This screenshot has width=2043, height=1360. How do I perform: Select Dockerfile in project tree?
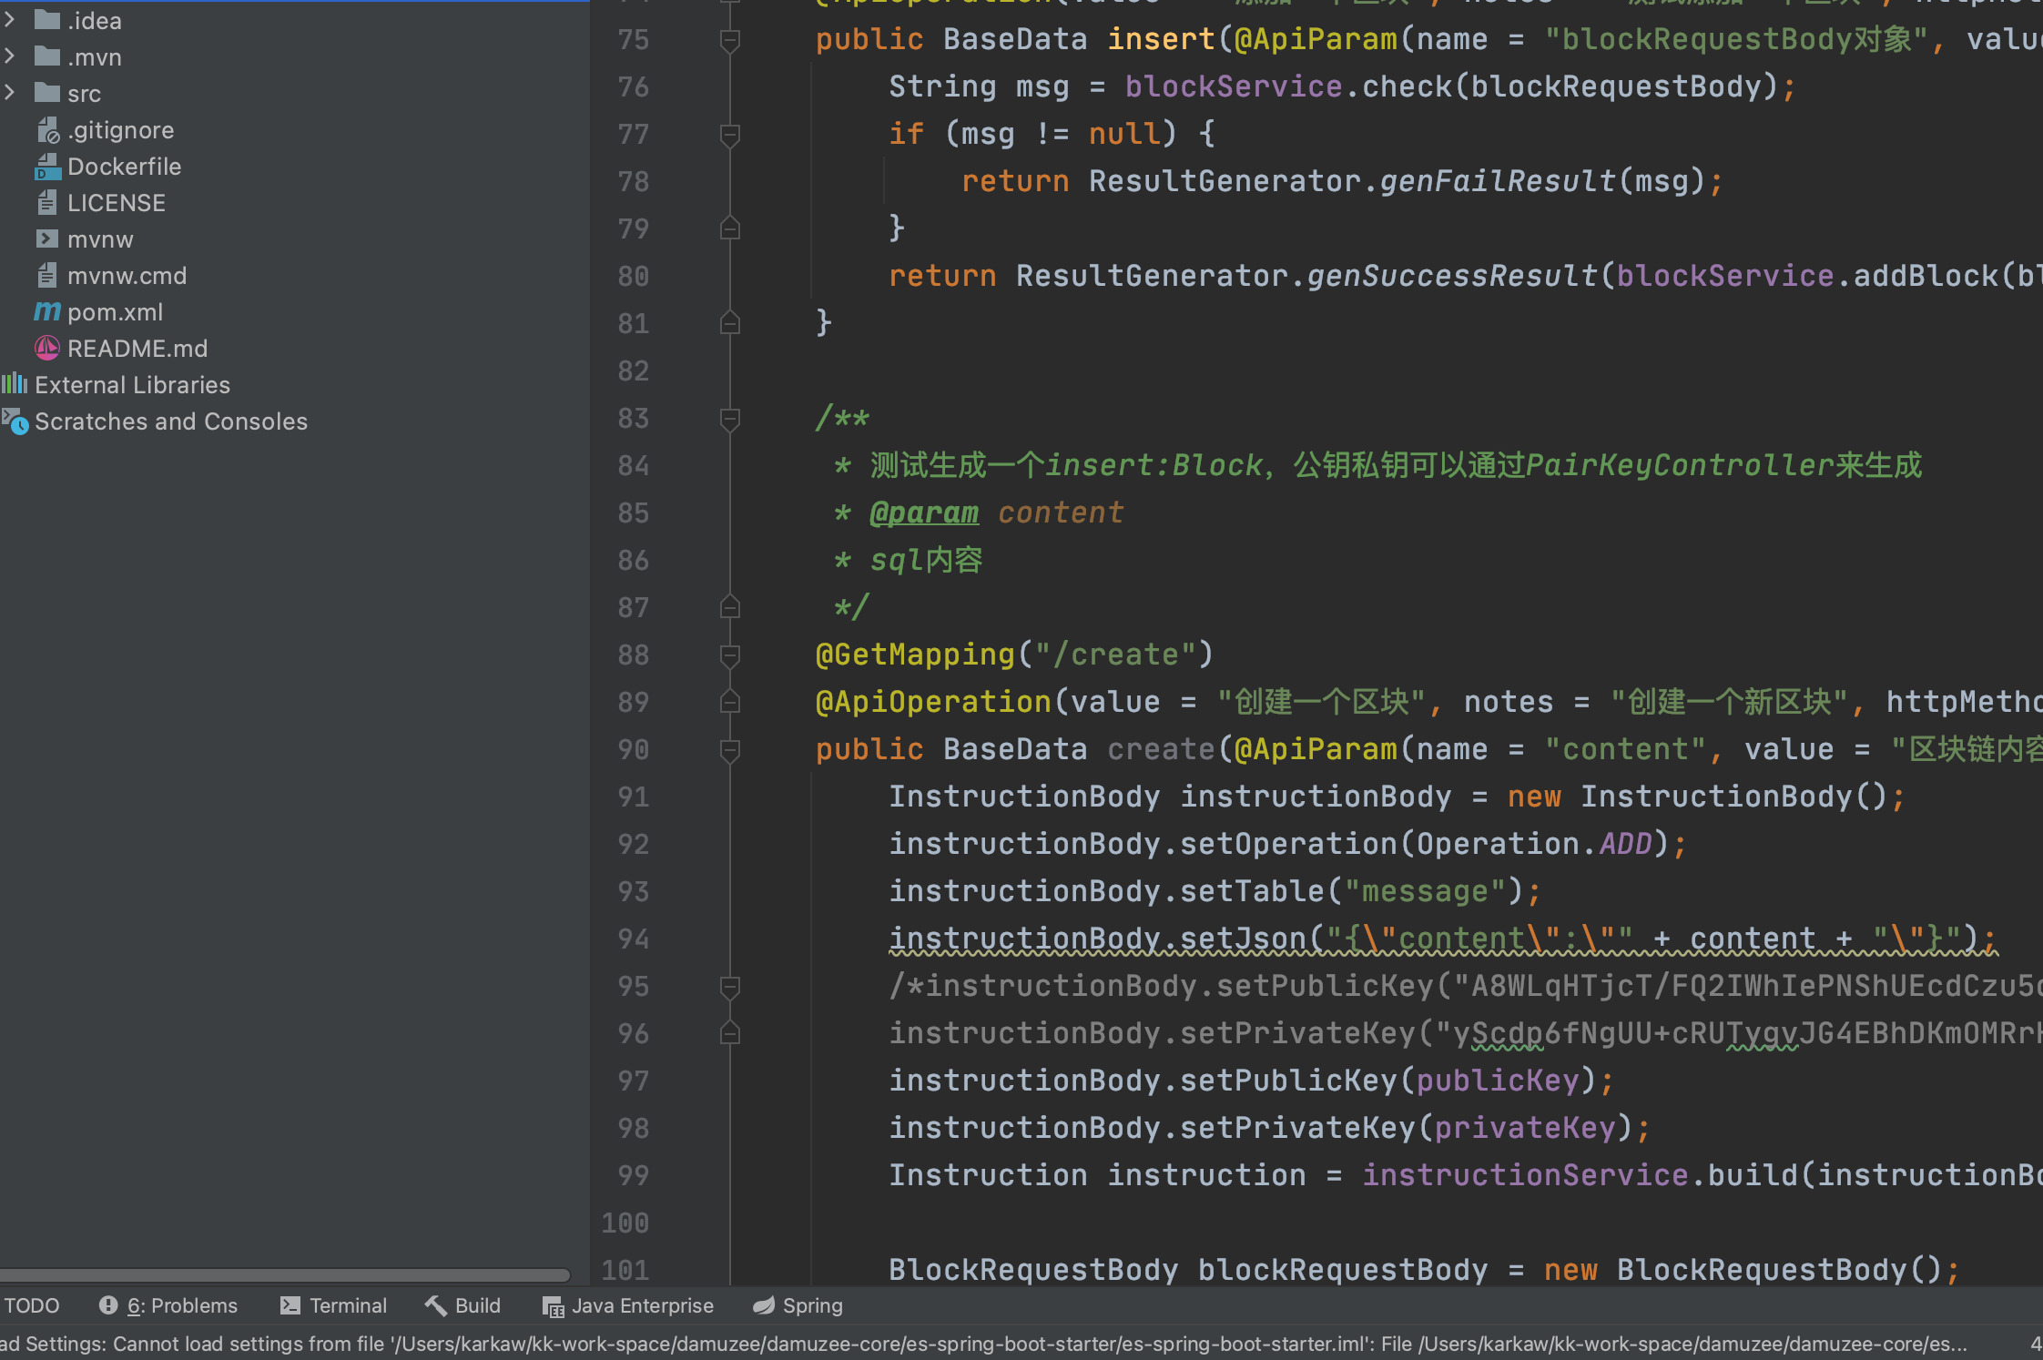(x=125, y=167)
